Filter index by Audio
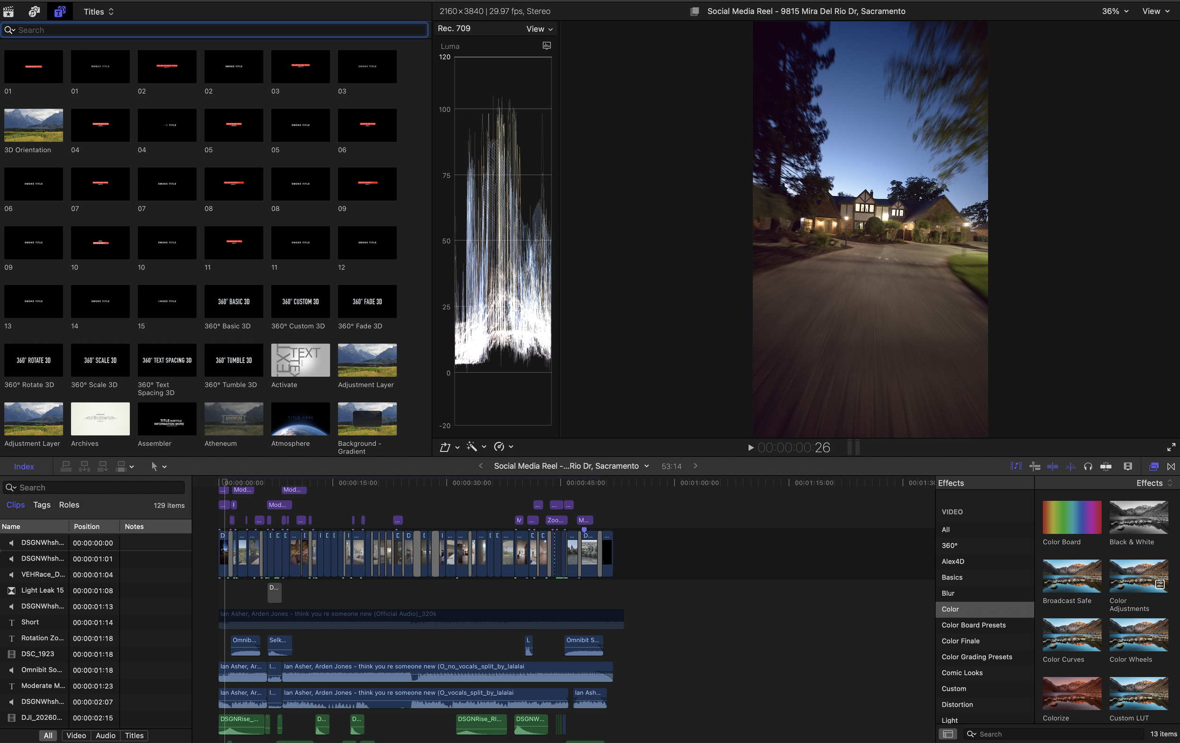Image resolution: width=1180 pixels, height=743 pixels. click(105, 735)
